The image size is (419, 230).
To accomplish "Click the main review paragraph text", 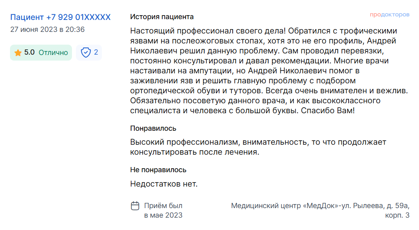I will [269, 71].
